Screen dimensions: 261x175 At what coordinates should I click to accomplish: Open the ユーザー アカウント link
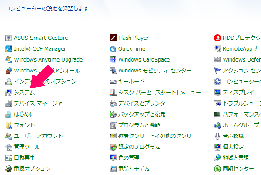[38, 136]
